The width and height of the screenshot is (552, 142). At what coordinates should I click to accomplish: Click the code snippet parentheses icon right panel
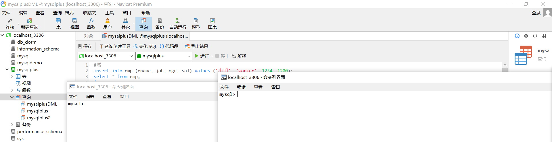pyautogui.click(x=535, y=36)
